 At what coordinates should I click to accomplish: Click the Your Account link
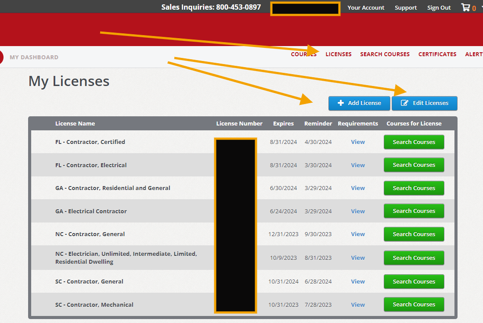click(x=366, y=8)
